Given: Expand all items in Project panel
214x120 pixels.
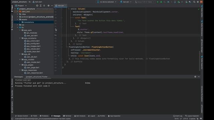Looking at the screenshot, I should 40,6.
